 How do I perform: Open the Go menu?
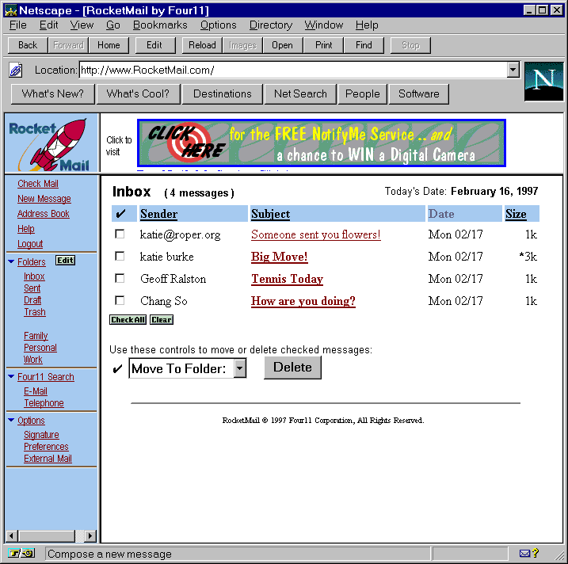tap(112, 25)
